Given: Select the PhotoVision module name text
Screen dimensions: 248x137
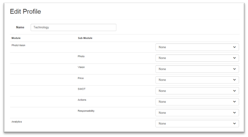Looking at the screenshot, I should pyautogui.click(x=18, y=45).
